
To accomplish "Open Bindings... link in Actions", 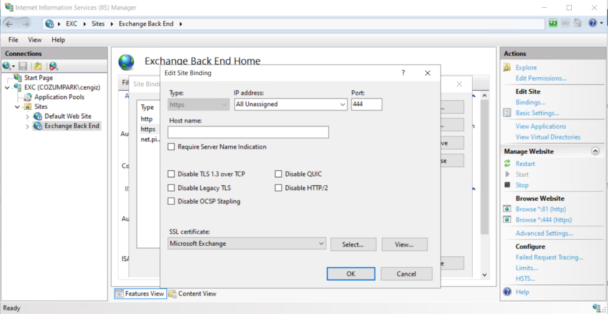I will pyautogui.click(x=530, y=102).
